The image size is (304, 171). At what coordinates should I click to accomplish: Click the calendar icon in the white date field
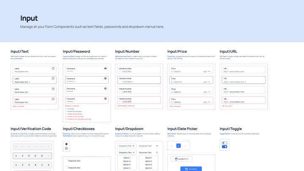[x=176, y=159]
